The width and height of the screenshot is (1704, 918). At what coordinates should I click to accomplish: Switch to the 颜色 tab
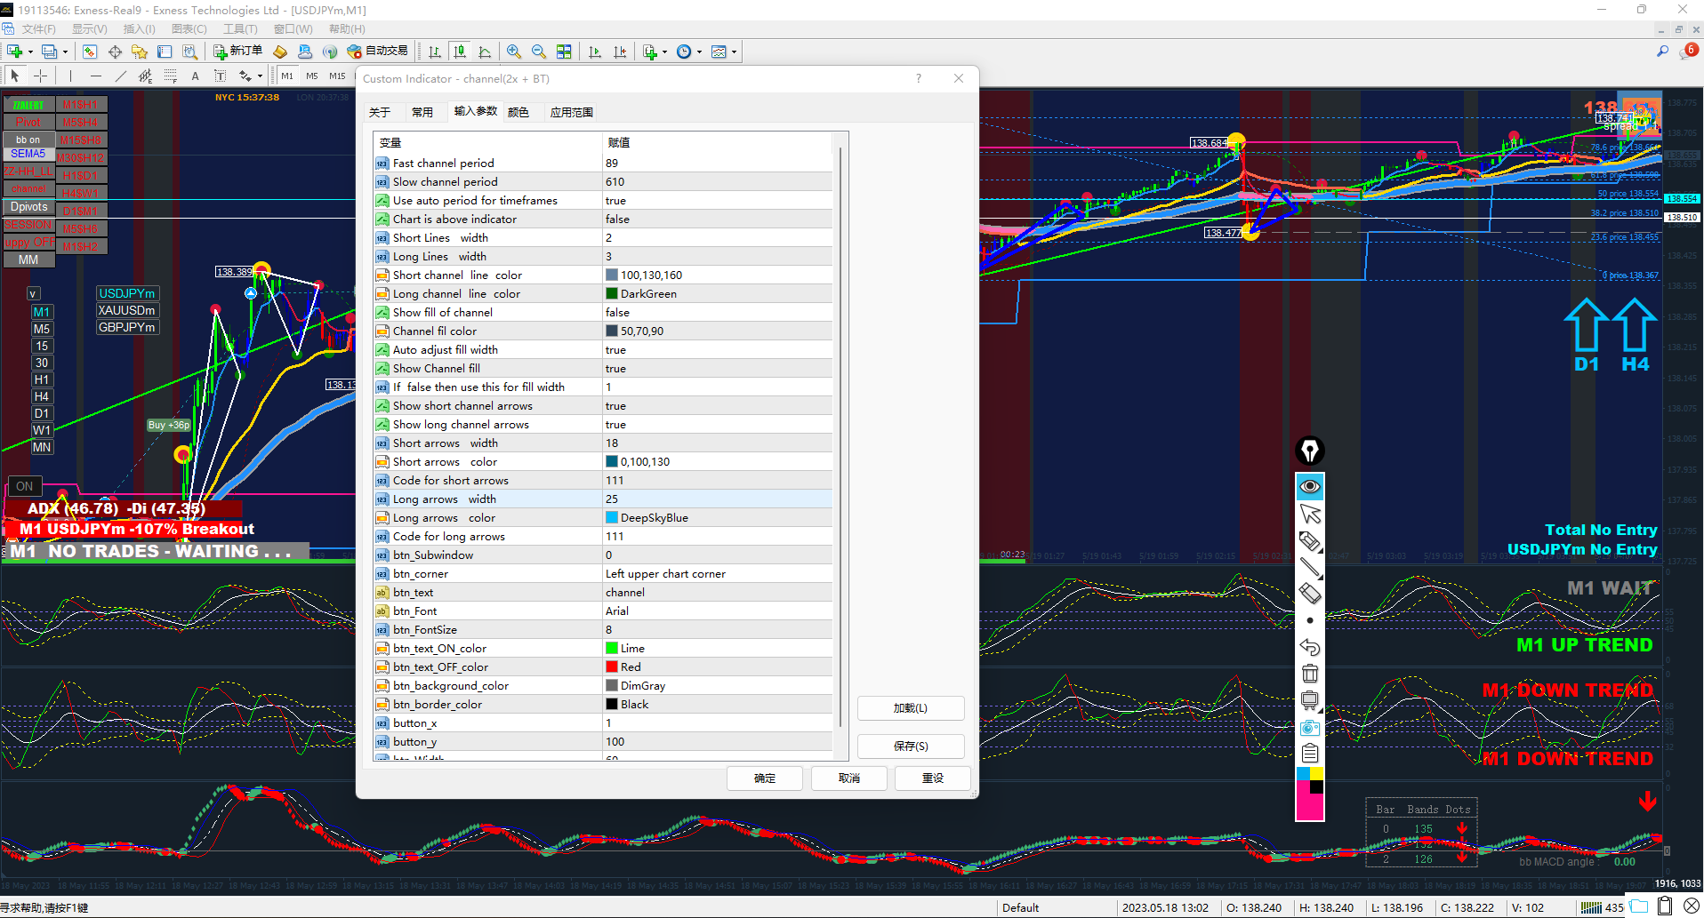[x=518, y=112]
